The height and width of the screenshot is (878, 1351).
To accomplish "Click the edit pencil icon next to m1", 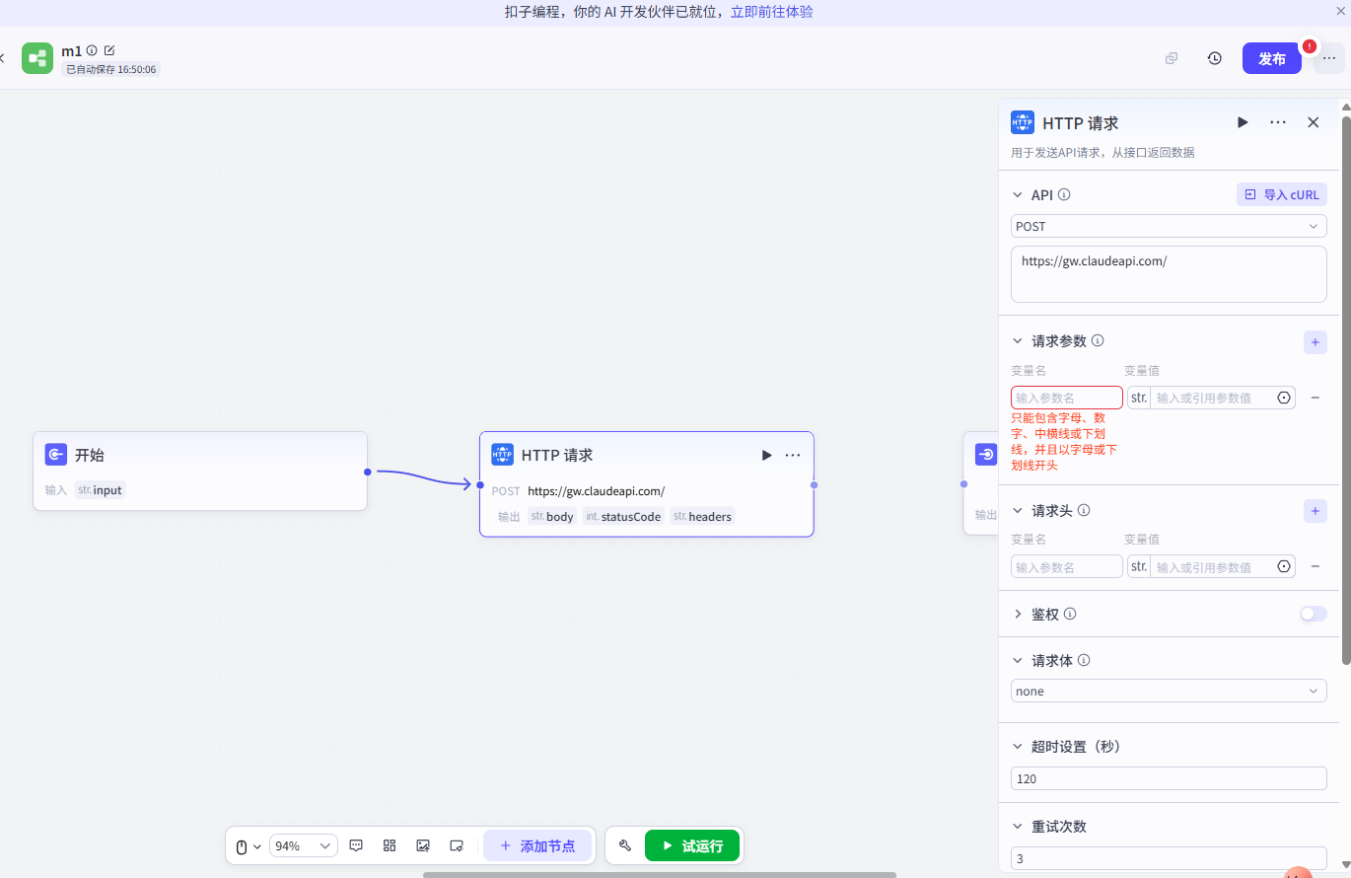I will tap(109, 50).
